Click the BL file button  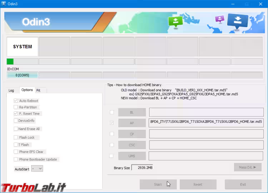[132, 113]
